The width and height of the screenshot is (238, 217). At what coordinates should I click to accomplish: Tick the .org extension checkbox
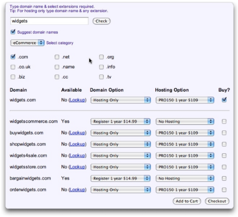(x=101, y=57)
